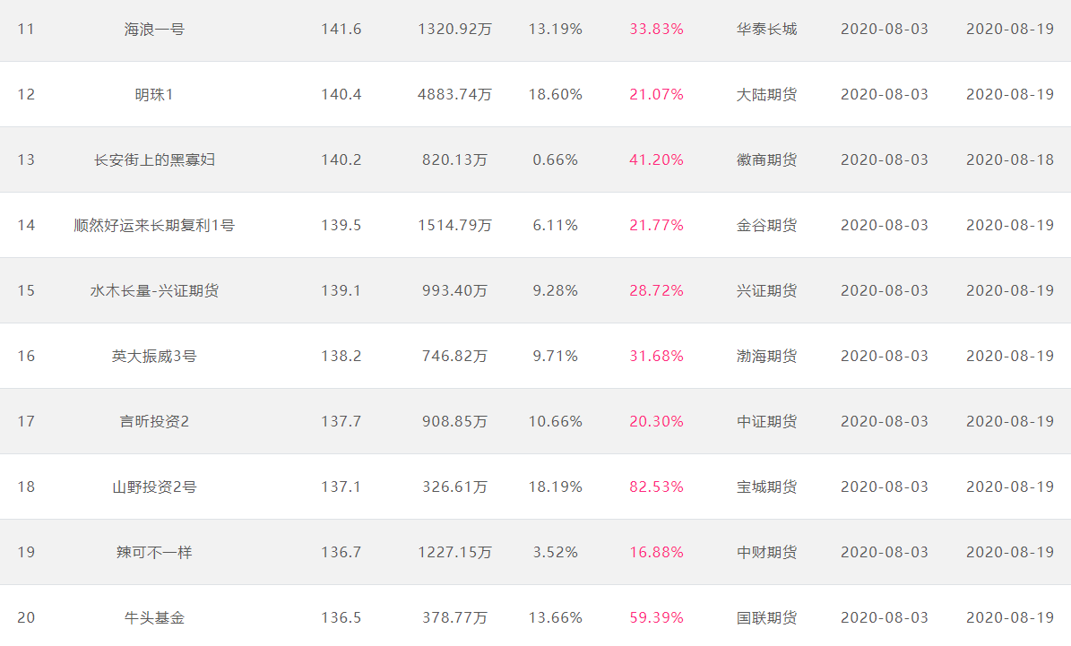The height and width of the screenshot is (646, 1071).
Task: Click the 水木长量-兴证期货 name
Action: pos(154,291)
